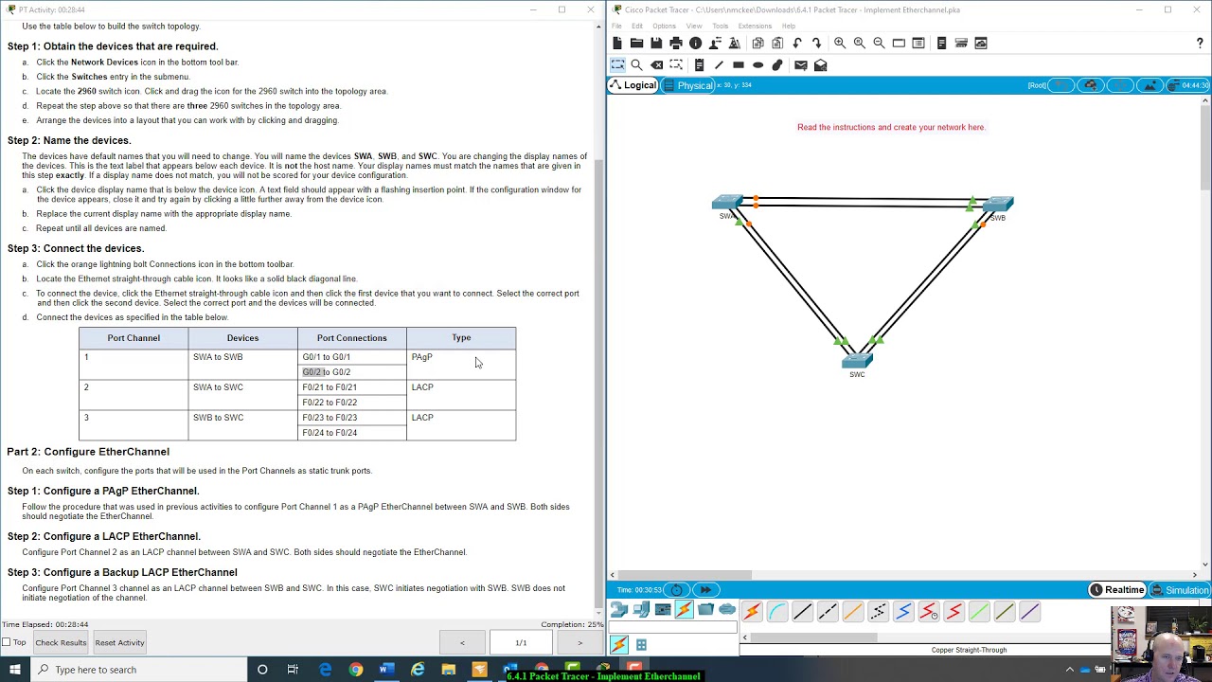The height and width of the screenshot is (682, 1212).
Task: Open the Extensions menu
Action: click(755, 26)
